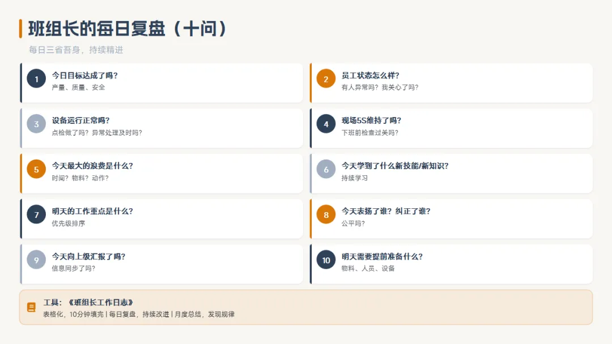Click the gray number 3 circle
The image size is (612, 344).
[x=36, y=124]
